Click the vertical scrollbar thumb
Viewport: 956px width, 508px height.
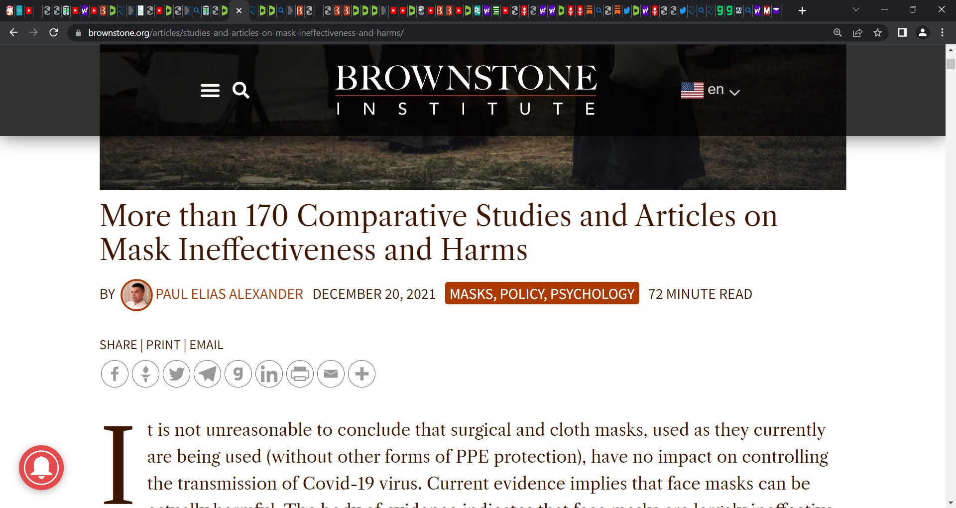951,64
